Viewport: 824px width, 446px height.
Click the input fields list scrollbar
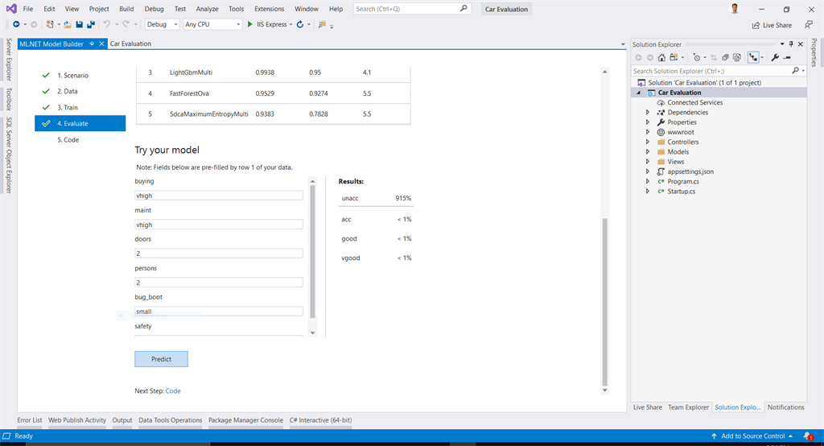313,252
